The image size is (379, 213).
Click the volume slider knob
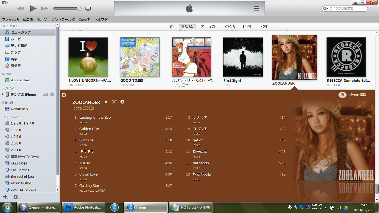point(79,8)
